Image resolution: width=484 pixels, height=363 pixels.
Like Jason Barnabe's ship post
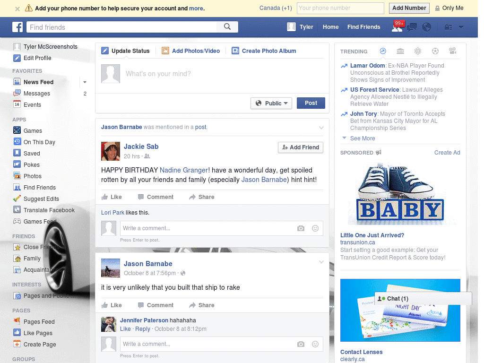tap(112, 305)
